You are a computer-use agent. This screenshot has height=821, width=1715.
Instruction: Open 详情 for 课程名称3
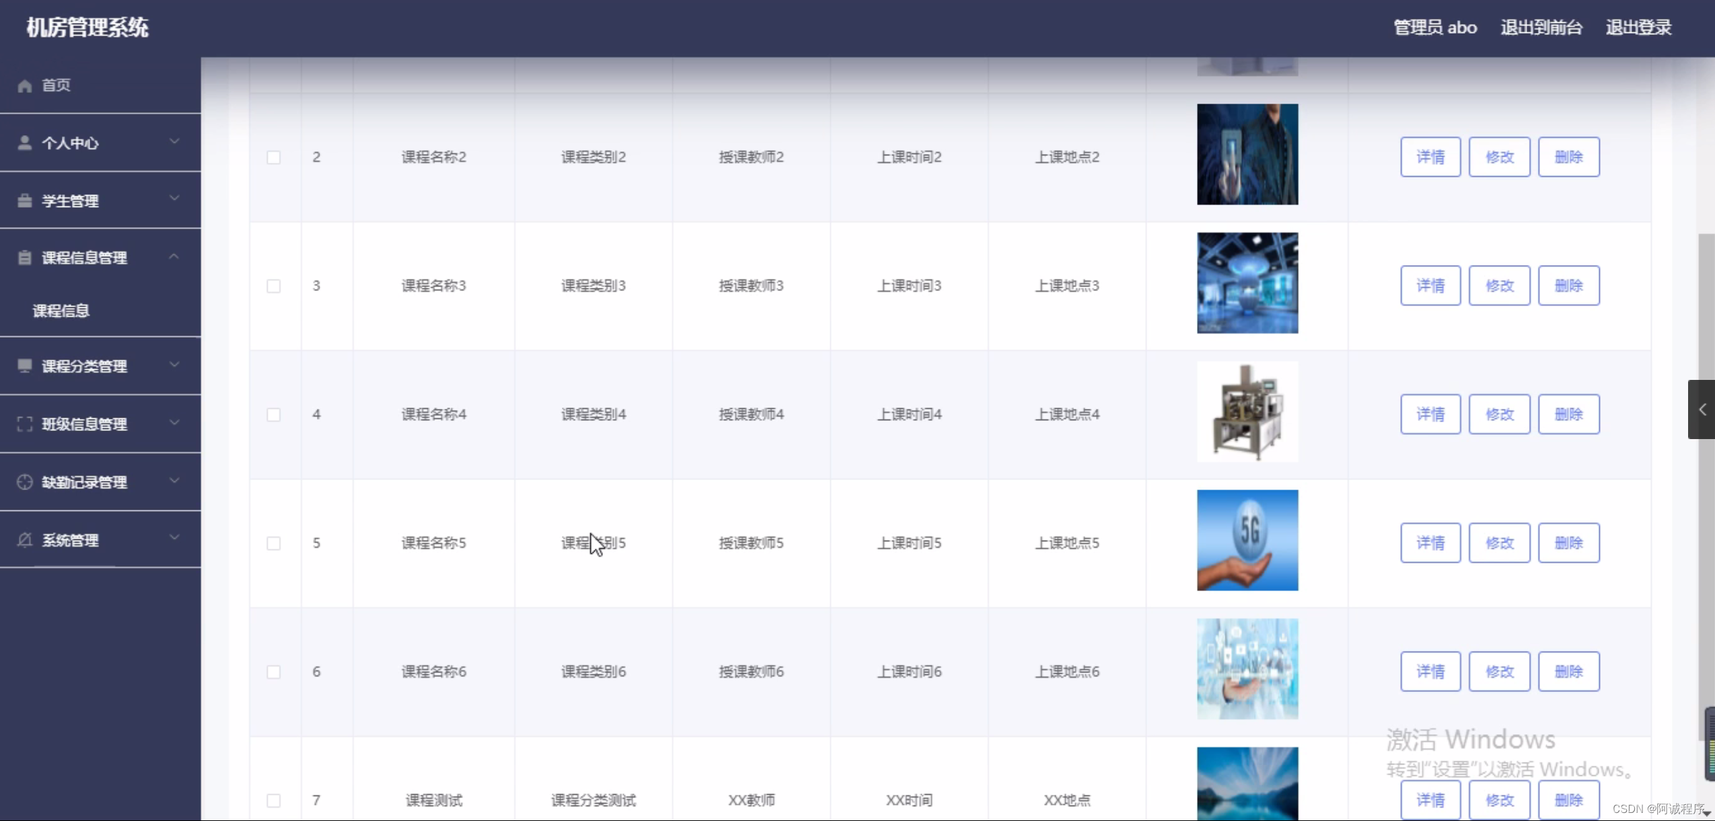1430,286
